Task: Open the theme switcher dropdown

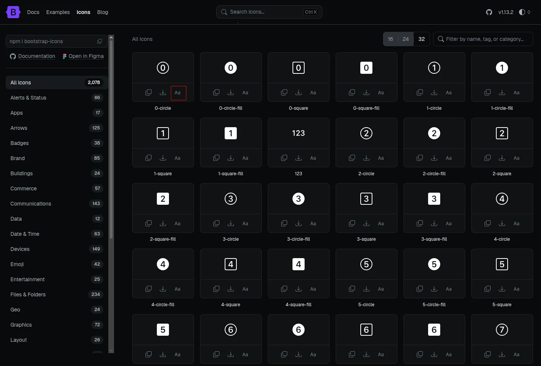Action: [525, 12]
